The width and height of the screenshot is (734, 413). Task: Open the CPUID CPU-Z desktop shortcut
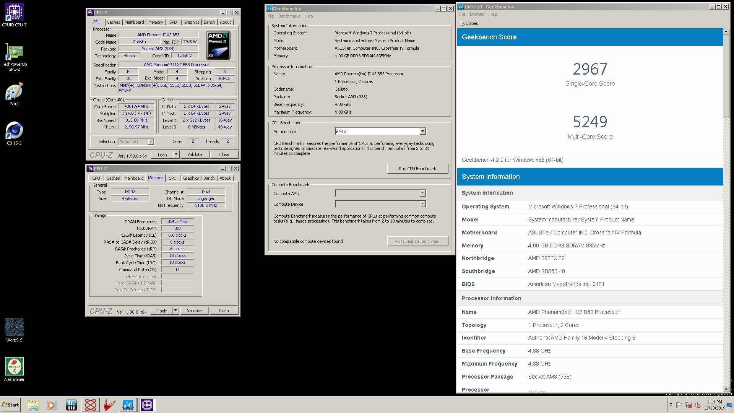coord(14,15)
